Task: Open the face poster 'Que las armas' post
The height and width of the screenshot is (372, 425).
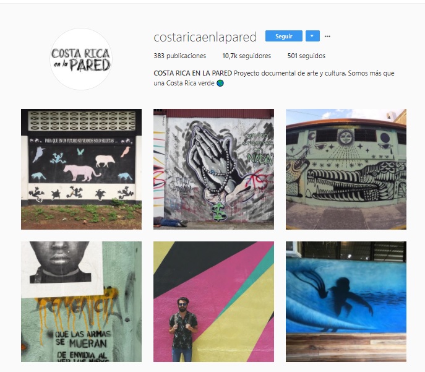Action: click(81, 301)
